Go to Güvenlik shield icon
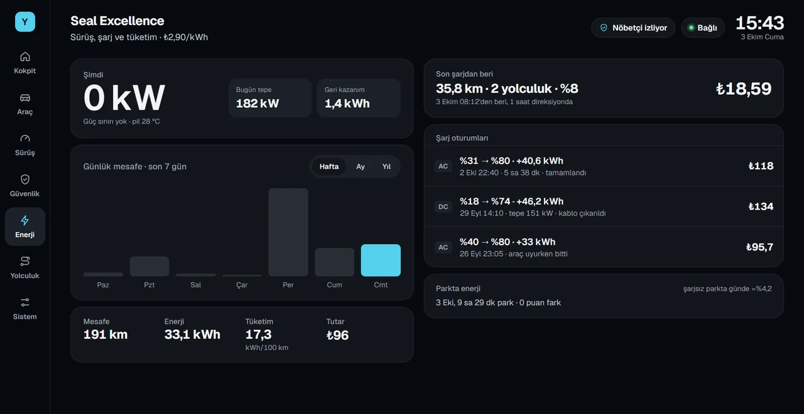 click(x=25, y=179)
